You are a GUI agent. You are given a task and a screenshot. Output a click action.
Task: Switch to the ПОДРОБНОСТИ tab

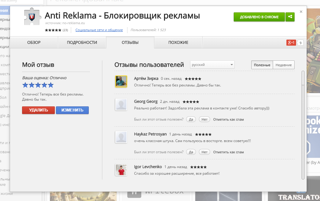(82, 42)
